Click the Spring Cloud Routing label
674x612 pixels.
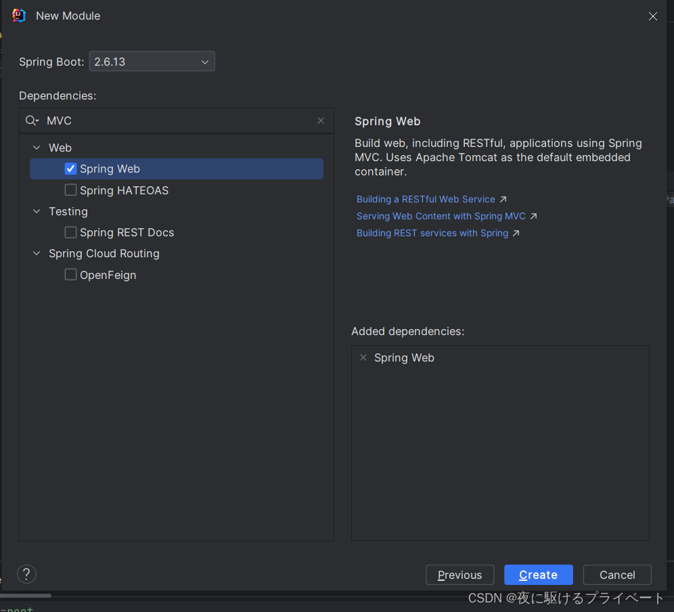click(x=104, y=253)
